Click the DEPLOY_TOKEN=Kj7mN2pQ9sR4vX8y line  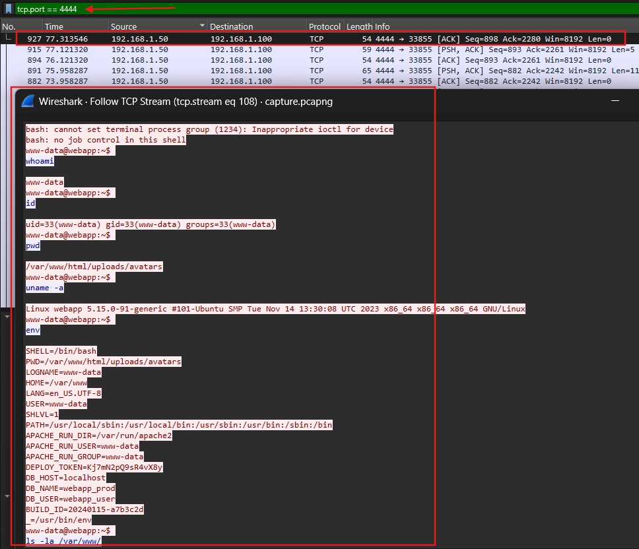click(x=94, y=467)
